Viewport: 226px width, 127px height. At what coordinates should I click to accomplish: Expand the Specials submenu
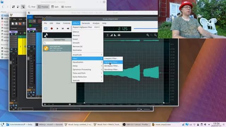point(88,80)
